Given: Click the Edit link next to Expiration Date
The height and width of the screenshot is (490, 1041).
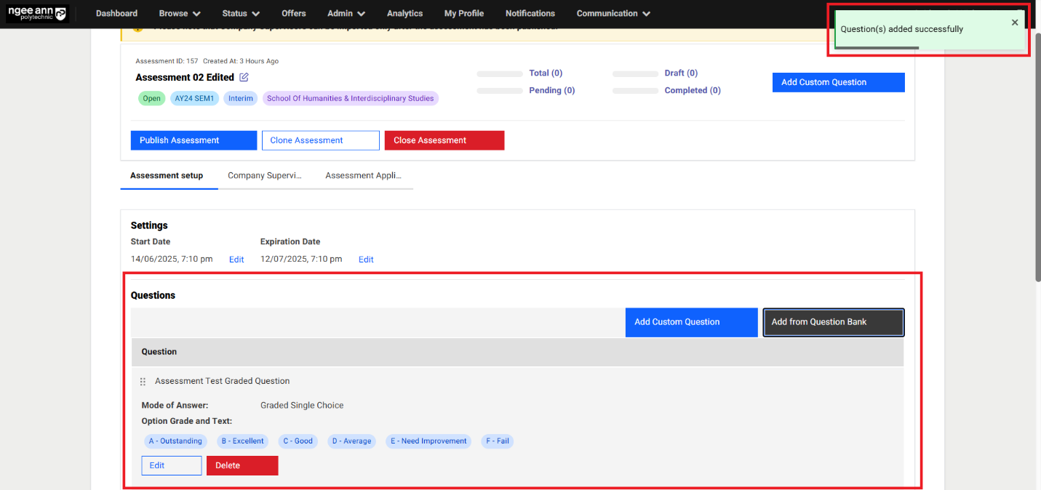Looking at the screenshot, I should coord(366,260).
